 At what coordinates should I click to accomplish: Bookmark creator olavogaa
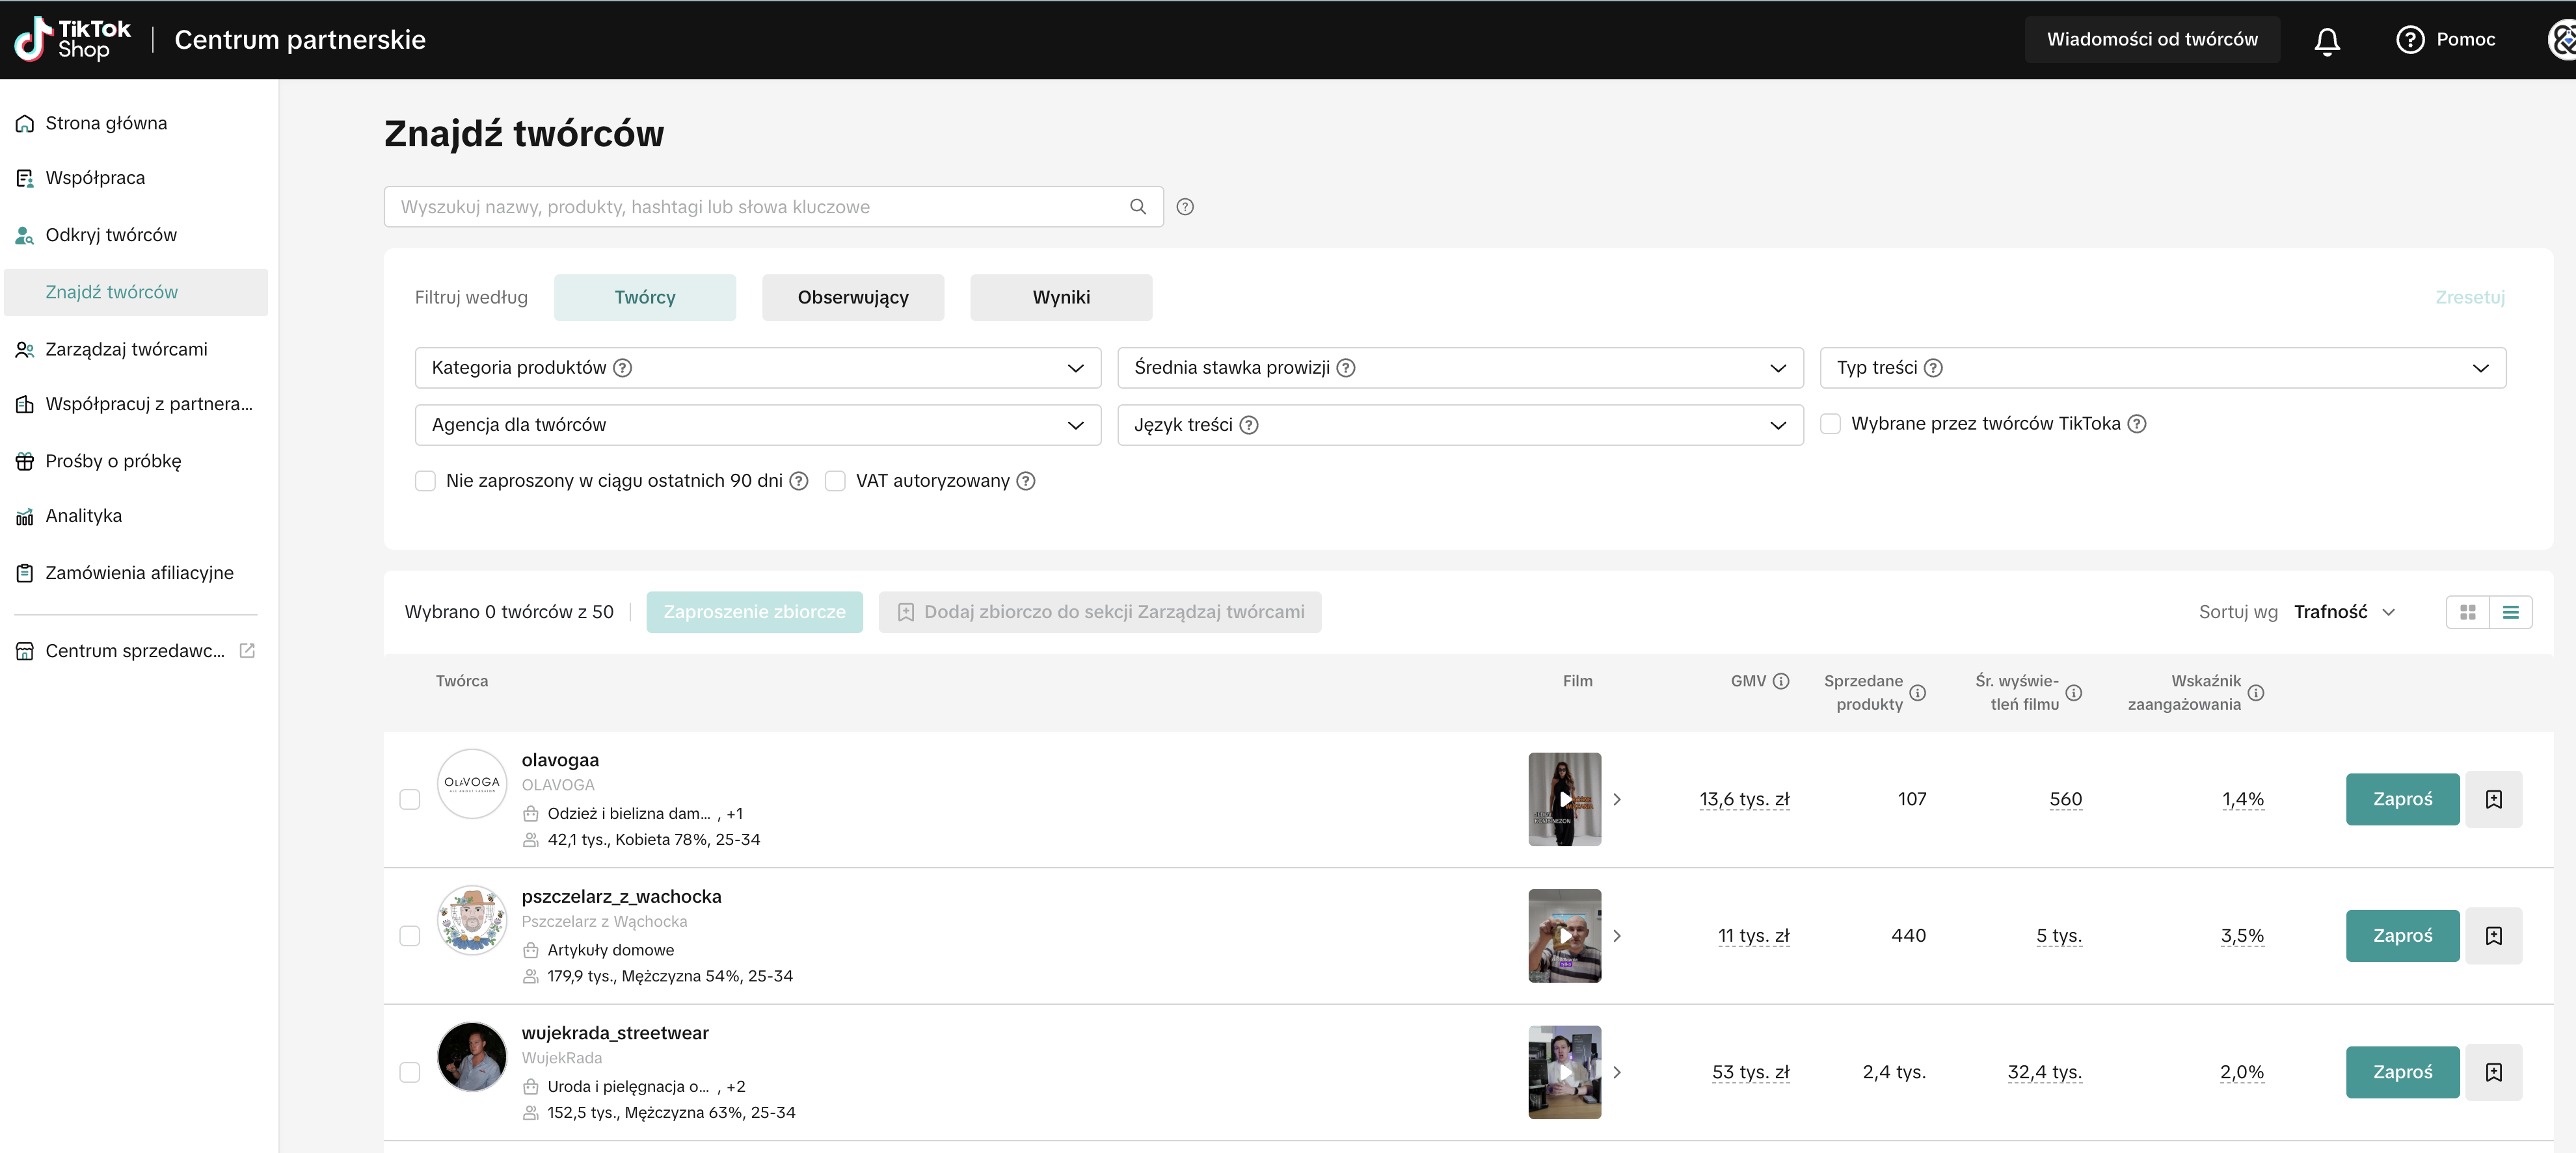pos(2494,799)
